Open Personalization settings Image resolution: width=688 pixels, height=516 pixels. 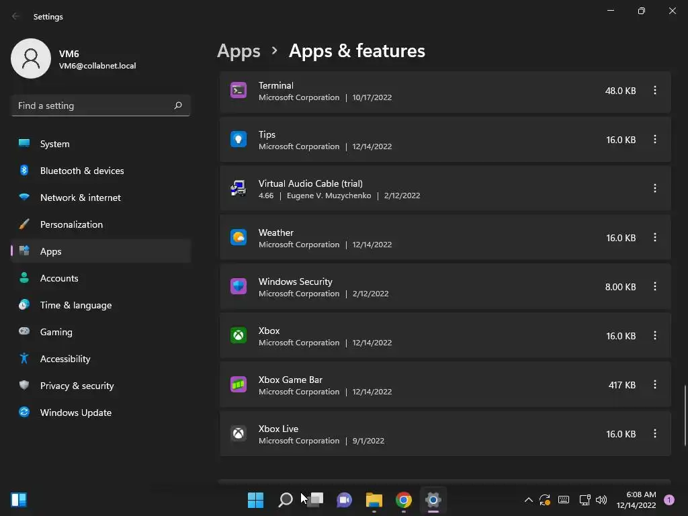point(101,224)
